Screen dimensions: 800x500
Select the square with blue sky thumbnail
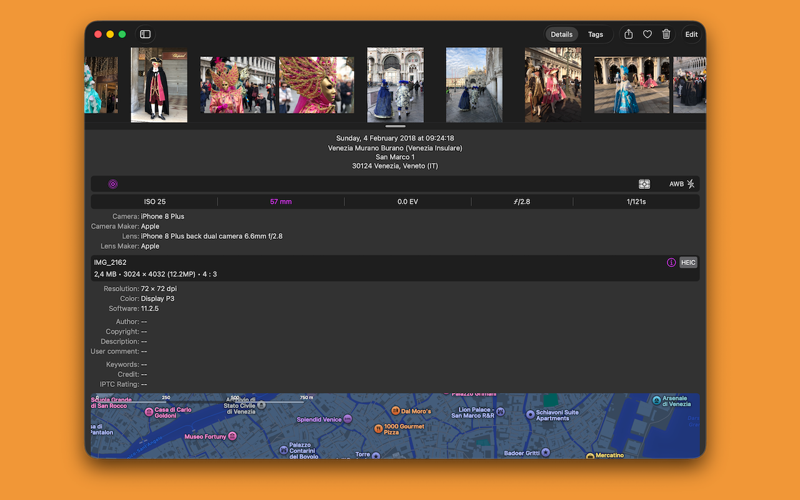[474, 85]
